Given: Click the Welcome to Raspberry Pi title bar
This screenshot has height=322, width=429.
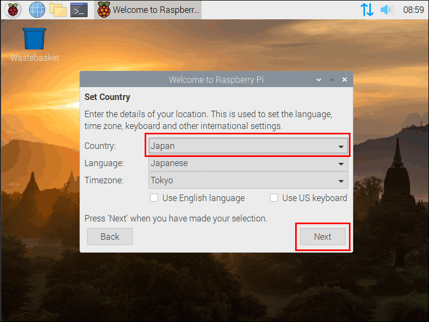Looking at the screenshot, I should click(216, 80).
